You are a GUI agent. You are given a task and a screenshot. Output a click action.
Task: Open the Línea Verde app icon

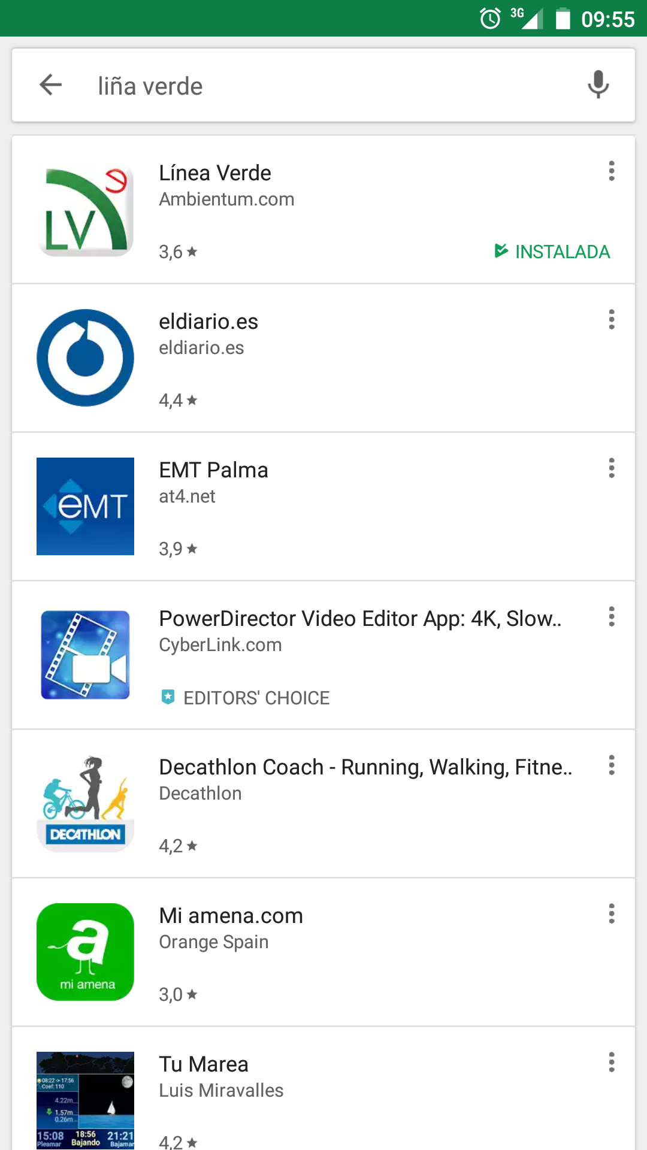pyautogui.click(x=85, y=210)
